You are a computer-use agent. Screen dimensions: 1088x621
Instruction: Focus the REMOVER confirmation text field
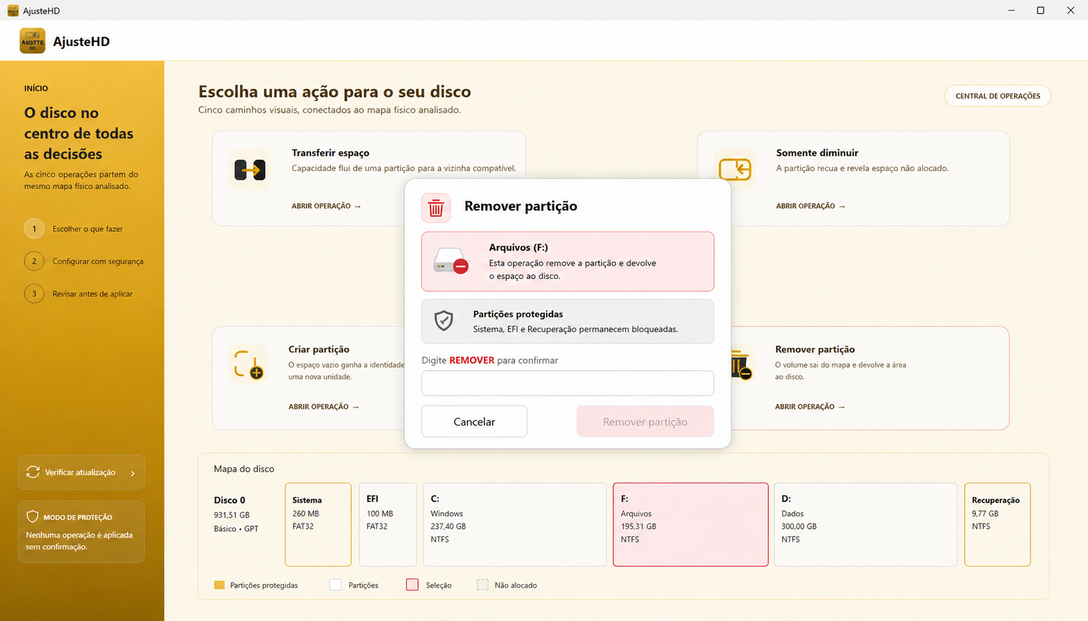(568, 383)
